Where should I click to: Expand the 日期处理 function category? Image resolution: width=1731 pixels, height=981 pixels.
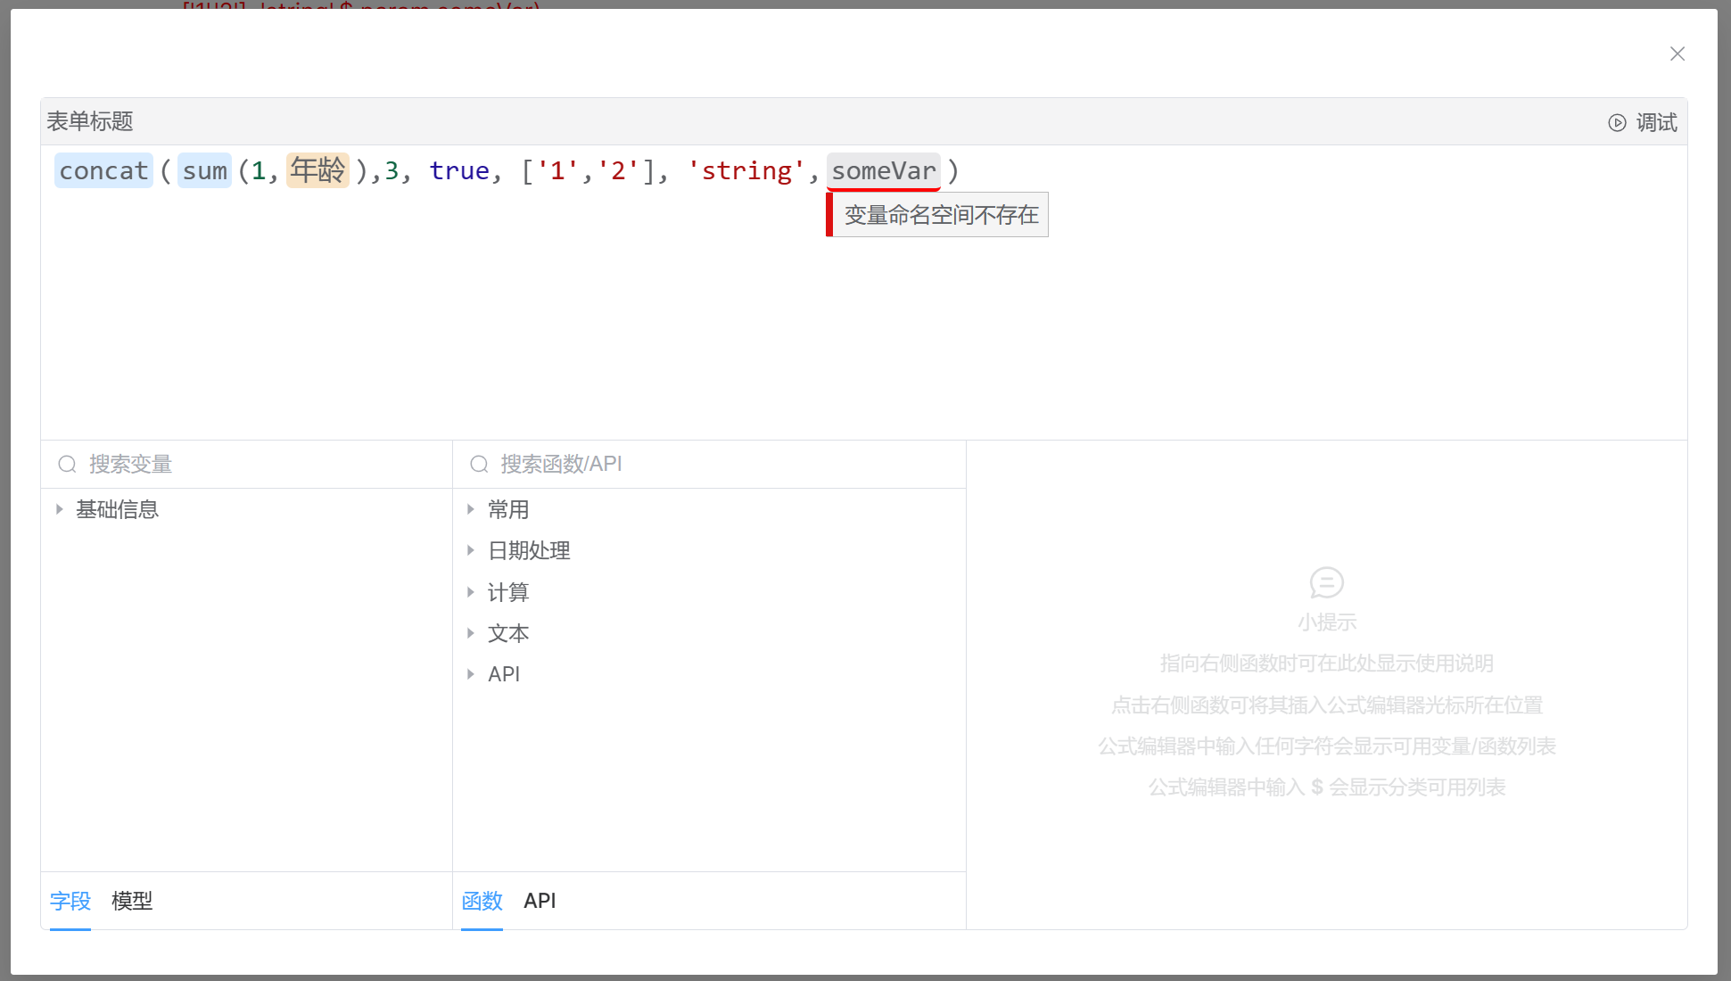[471, 551]
